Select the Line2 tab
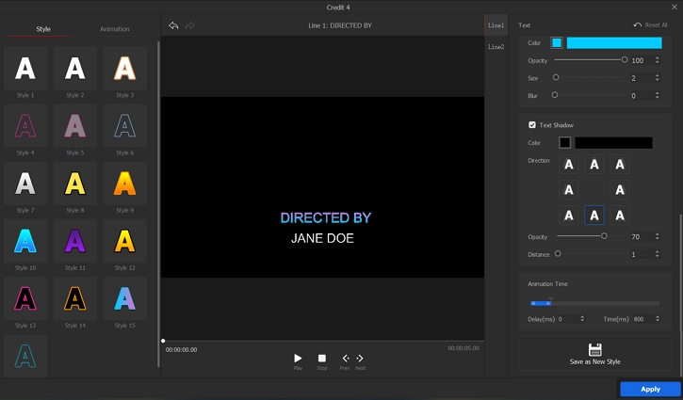Viewport: 683px width, 400px height. (x=496, y=47)
